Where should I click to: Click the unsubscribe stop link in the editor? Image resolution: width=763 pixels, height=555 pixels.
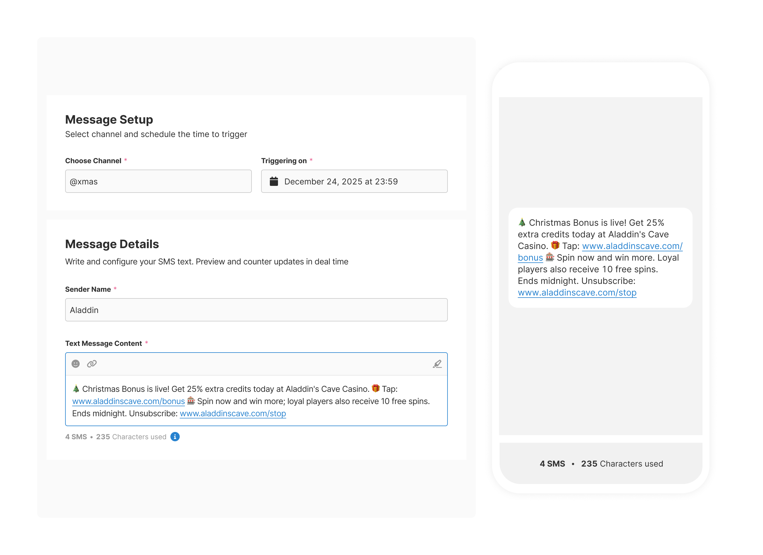233,413
